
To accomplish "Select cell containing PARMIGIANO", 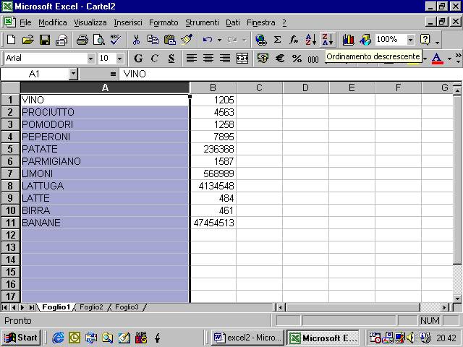I will click(x=105, y=161).
